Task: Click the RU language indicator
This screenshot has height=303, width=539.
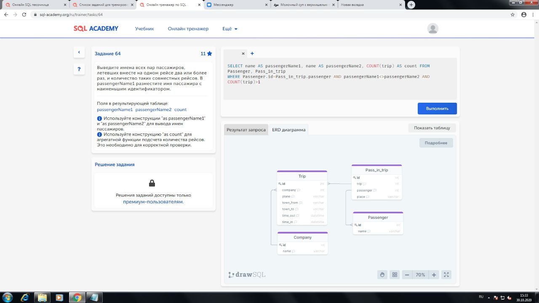Action: (x=481, y=297)
